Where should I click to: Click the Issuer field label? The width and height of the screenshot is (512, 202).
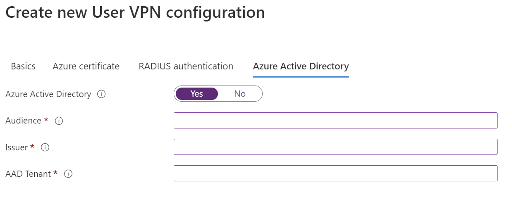tap(17, 147)
